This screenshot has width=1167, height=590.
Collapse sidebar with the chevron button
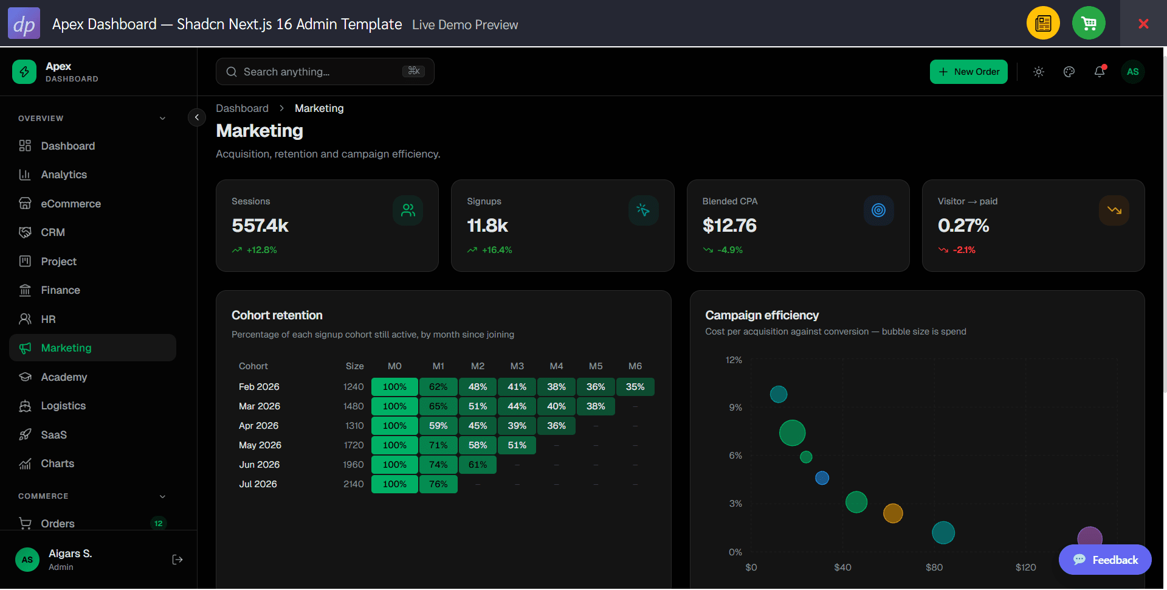(x=196, y=117)
